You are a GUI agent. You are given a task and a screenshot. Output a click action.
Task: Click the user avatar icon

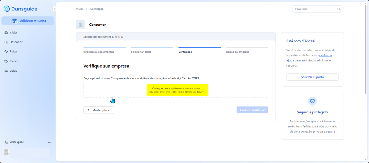[6, 152]
